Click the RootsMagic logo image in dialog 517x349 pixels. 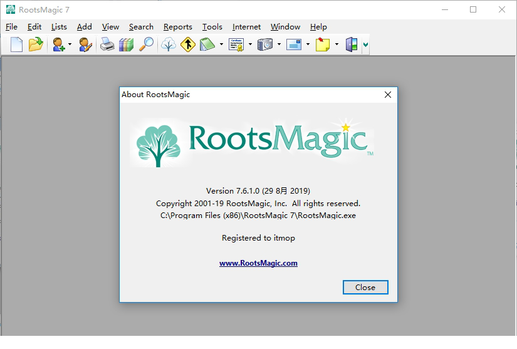[x=253, y=143]
